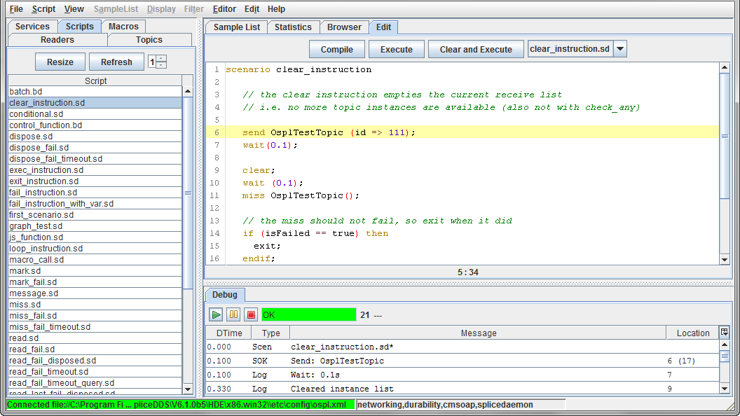Click the Clear and Execute button
The image size is (740, 416).
point(476,49)
